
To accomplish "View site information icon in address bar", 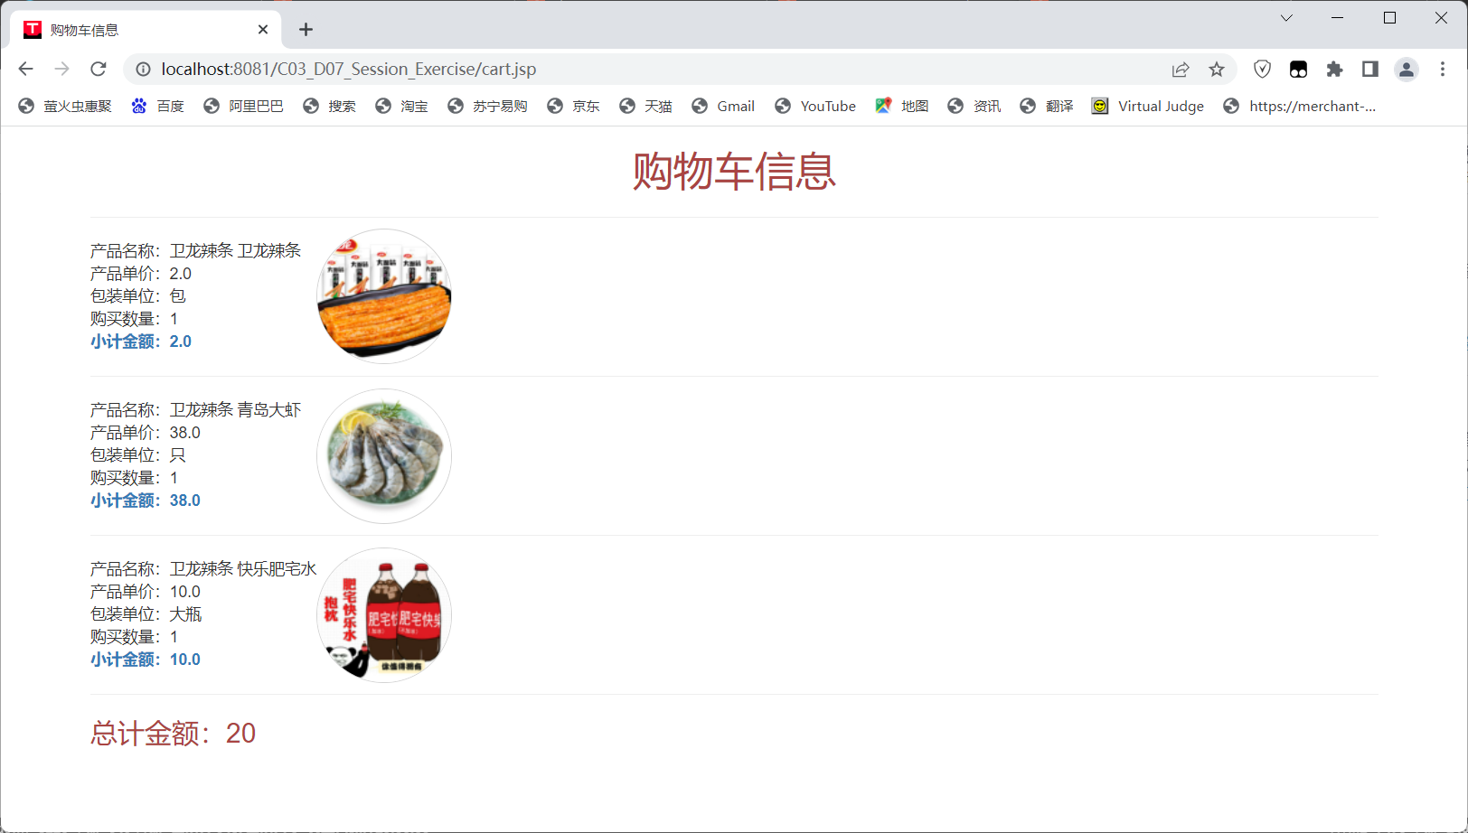I will 143,69.
